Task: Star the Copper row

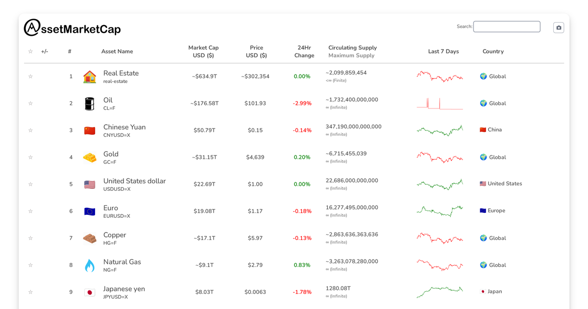Action: pos(30,238)
